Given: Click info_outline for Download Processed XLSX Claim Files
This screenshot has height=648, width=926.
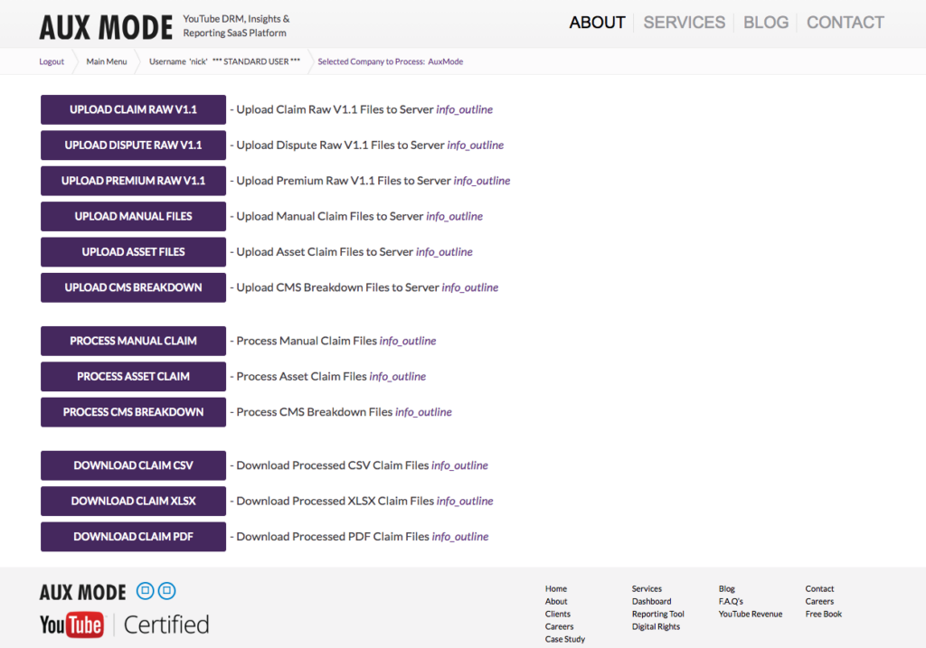Looking at the screenshot, I should tap(465, 501).
